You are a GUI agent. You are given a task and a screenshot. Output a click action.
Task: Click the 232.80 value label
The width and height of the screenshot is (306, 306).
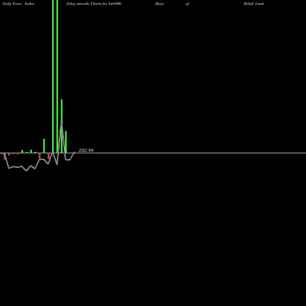tap(86, 150)
